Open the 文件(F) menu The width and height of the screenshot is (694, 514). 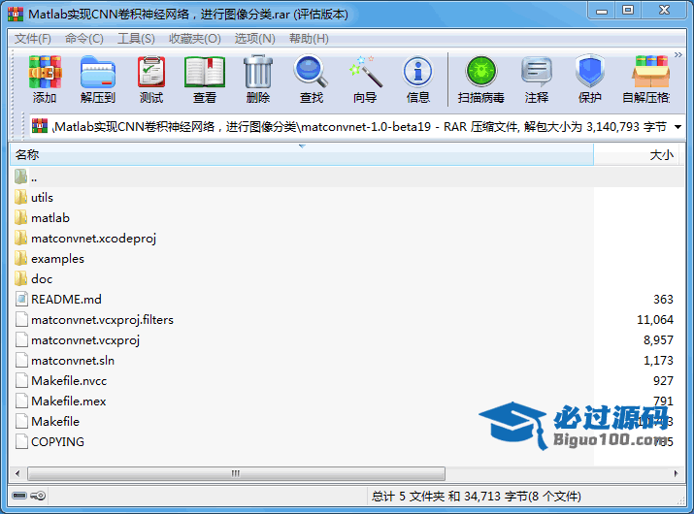click(33, 39)
